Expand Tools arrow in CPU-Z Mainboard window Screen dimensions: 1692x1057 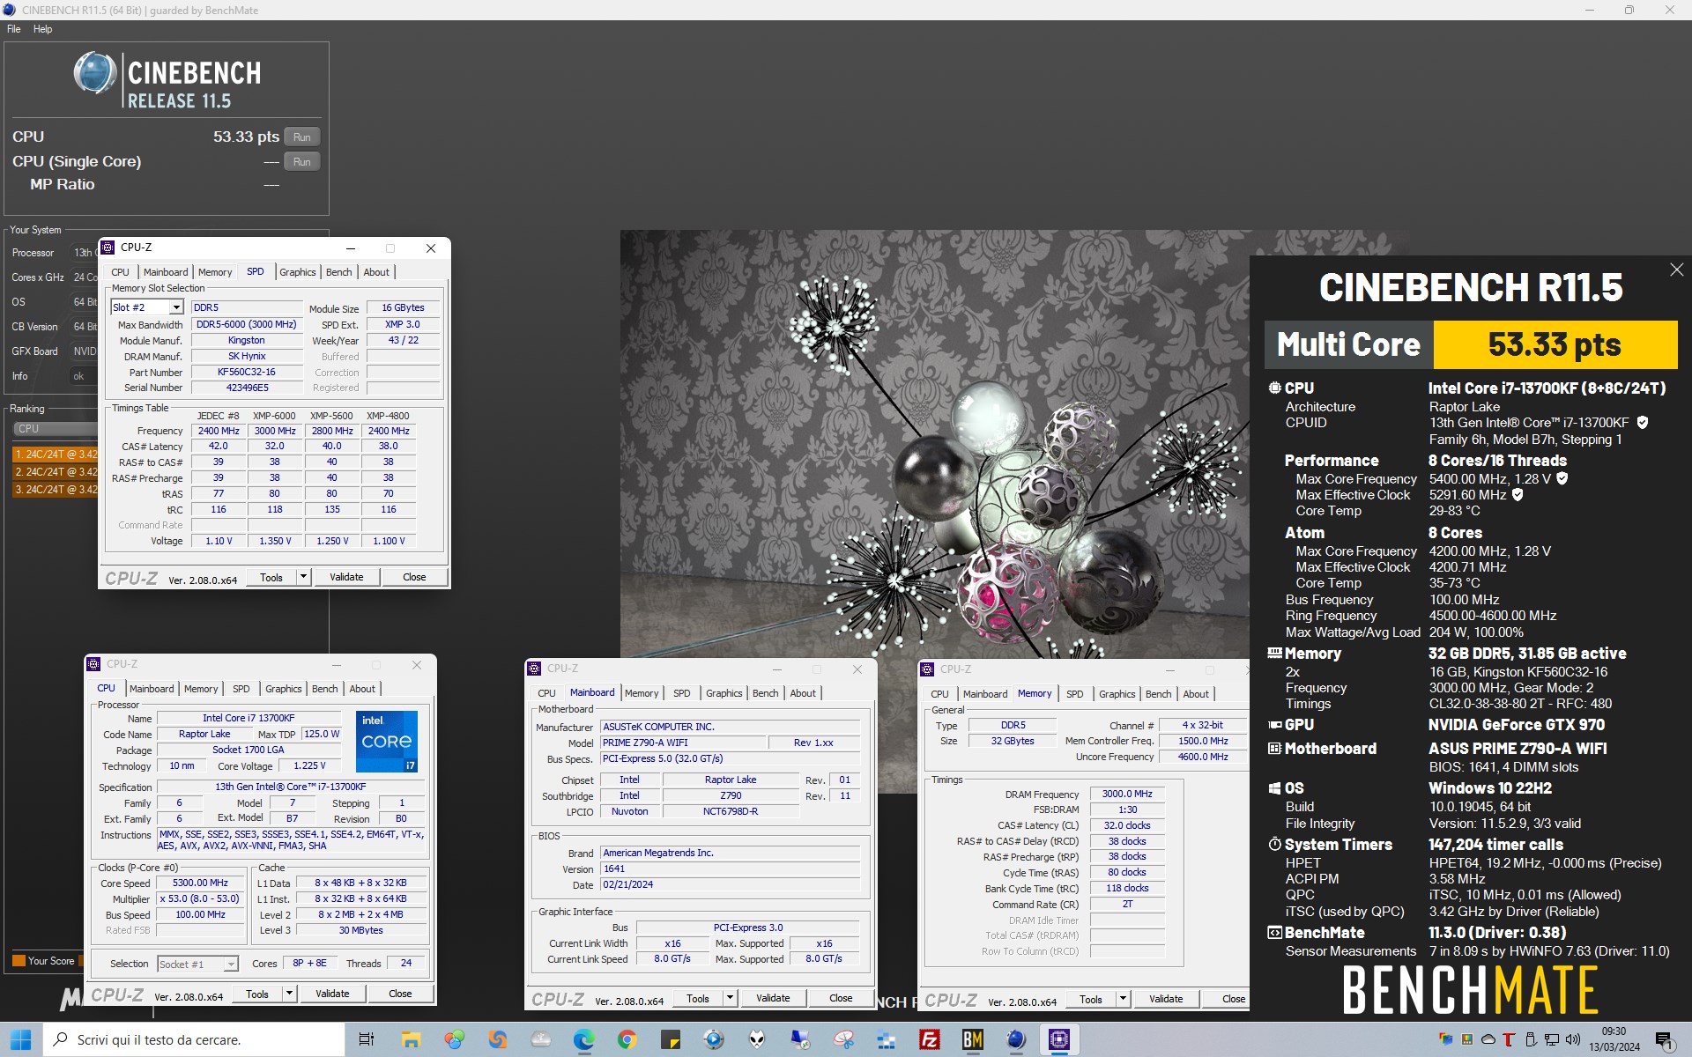tap(730, 998)
